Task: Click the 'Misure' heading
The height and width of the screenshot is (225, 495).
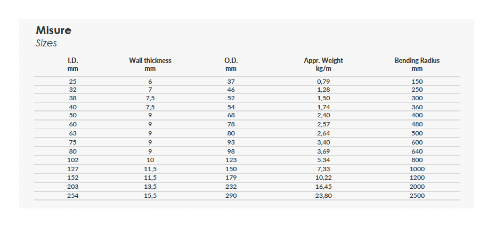Action: coord(53,30)
